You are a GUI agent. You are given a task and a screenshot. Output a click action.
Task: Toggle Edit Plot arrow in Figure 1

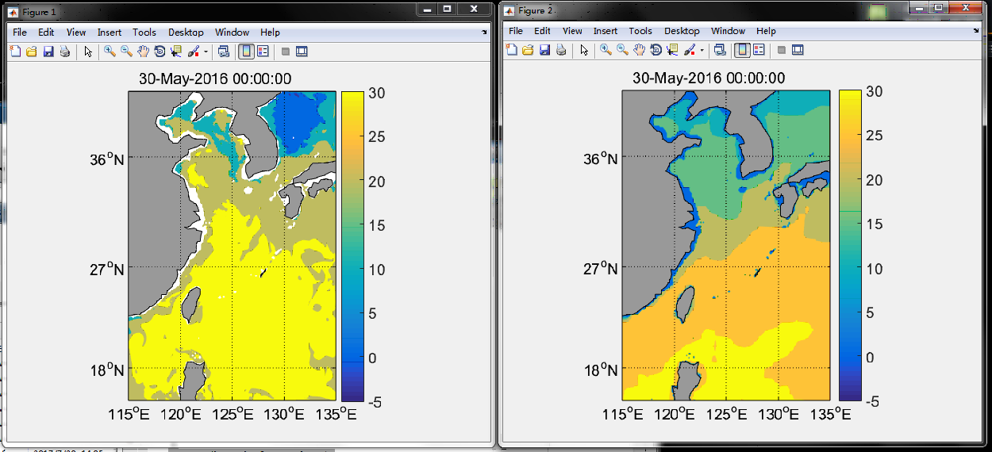coord(88,52)
